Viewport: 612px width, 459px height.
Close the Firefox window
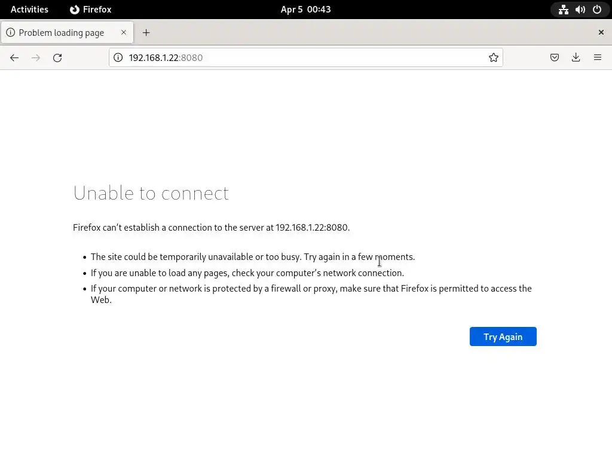tap(601, 32)
